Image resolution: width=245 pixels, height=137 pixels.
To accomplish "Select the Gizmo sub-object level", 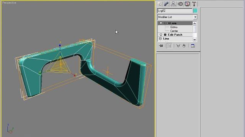I will (x=174, y=27).
